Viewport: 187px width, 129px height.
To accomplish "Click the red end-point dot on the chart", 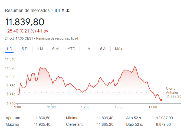I will coord(161,100).
